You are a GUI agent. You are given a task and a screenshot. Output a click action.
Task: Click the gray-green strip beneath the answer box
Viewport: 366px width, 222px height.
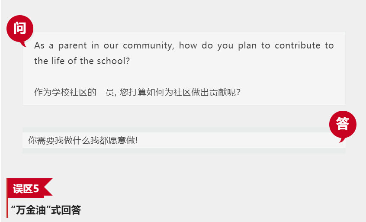click(x=184, y=151)
